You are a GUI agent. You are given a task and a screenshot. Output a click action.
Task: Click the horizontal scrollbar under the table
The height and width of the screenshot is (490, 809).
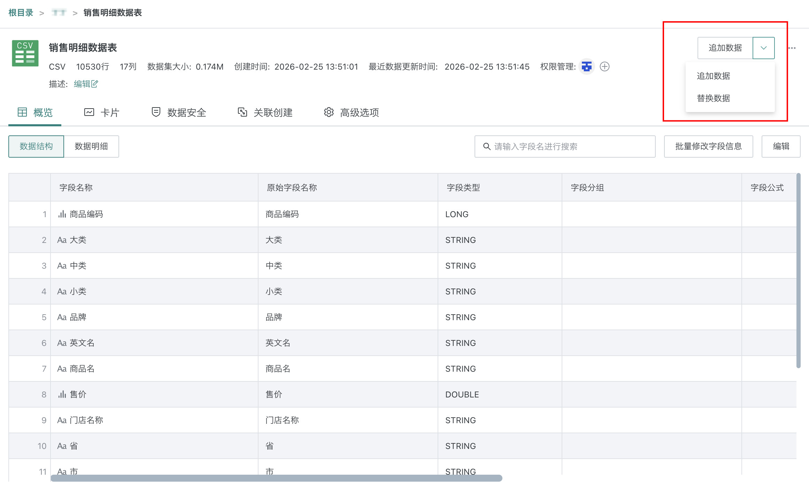(276, 478)
